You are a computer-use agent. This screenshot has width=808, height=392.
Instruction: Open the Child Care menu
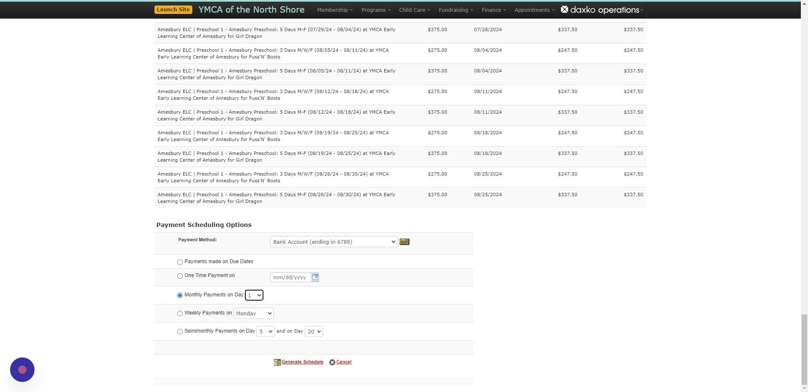tap(415, 10)
